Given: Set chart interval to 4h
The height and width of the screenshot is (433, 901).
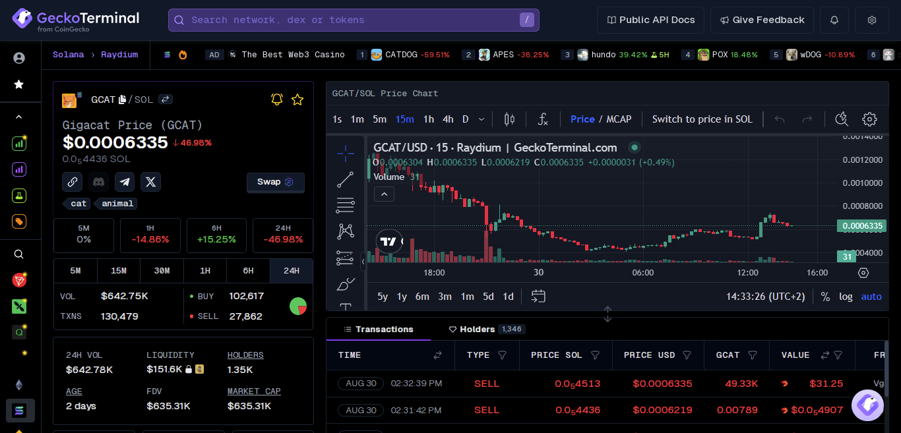Looking at the screenshot, I should click(448, 119).
